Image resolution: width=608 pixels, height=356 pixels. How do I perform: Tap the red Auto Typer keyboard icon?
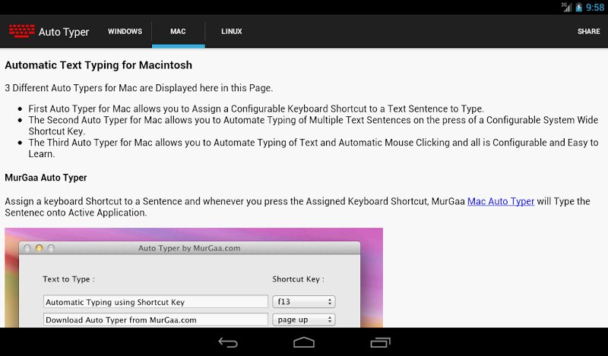22,31
